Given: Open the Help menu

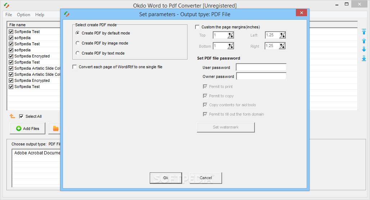Looking at the screenshot, I should coord(40,15).
